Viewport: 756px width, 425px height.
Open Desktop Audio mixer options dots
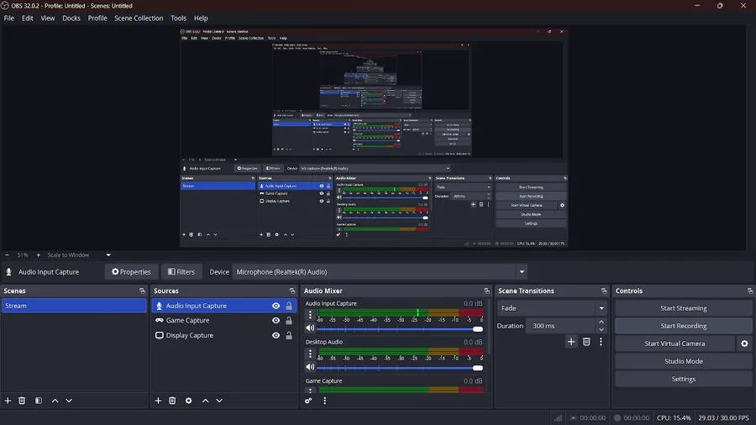click(310, 354)
